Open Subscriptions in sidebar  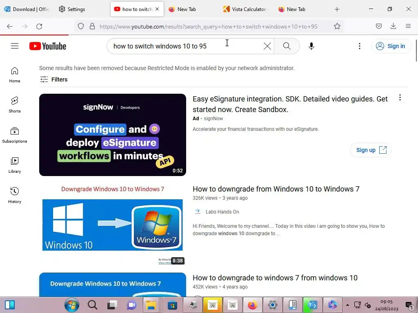tap(15, 135)
